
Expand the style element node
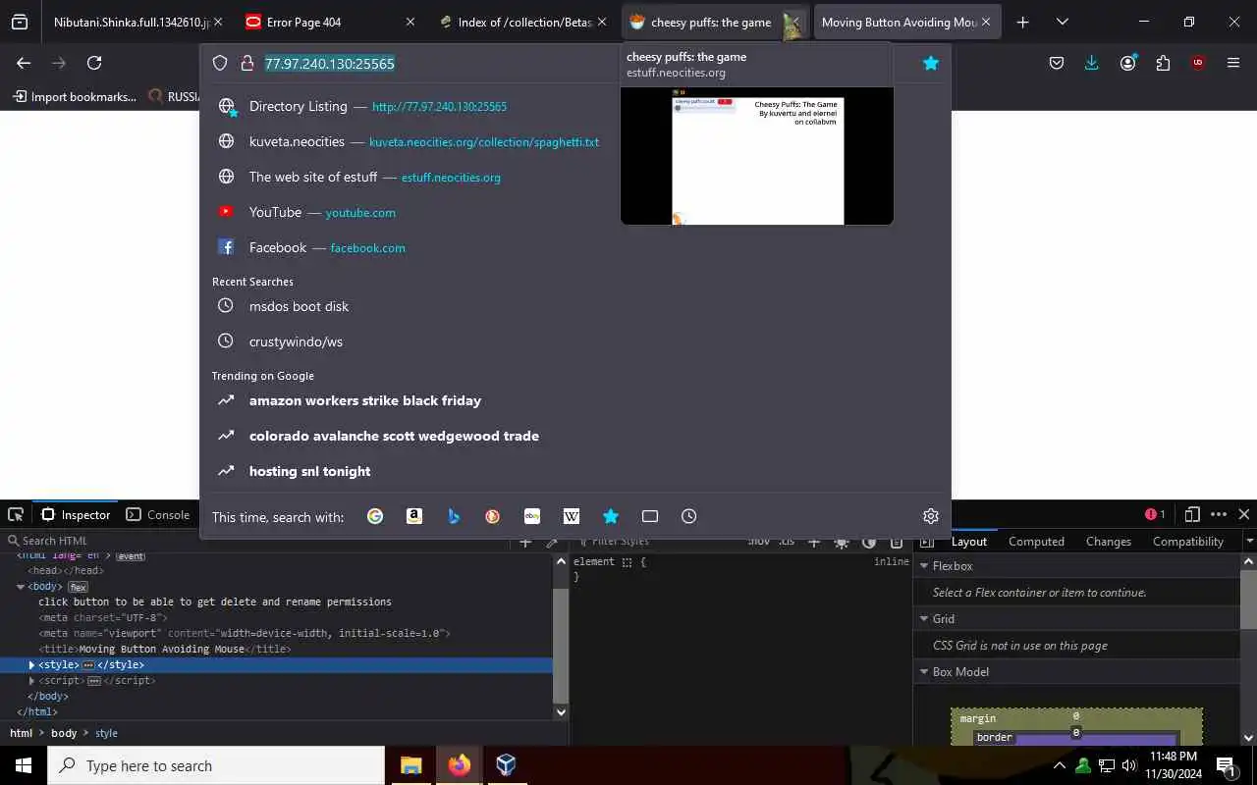(x=31, y=665)
